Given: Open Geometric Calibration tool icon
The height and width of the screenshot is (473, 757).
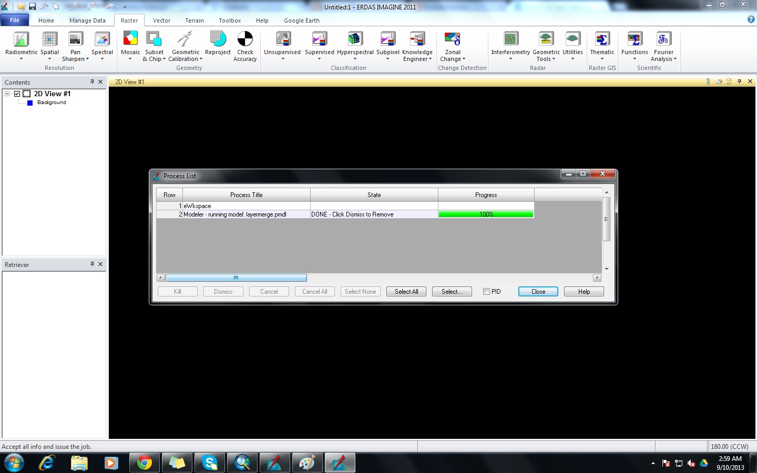Looking at the screenshot, I should [186, 39].
